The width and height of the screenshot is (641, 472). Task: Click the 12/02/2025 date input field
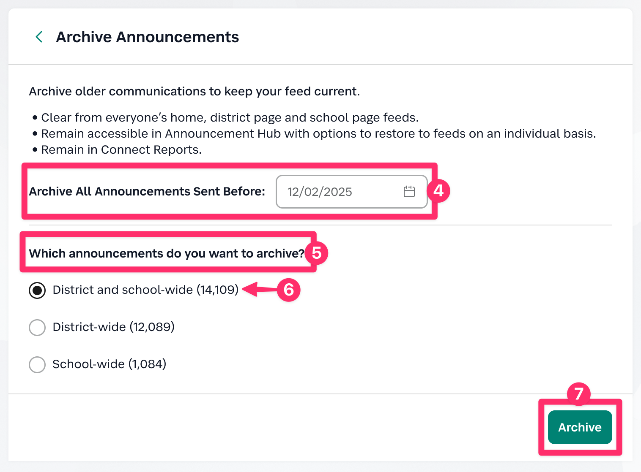point(338,192)
